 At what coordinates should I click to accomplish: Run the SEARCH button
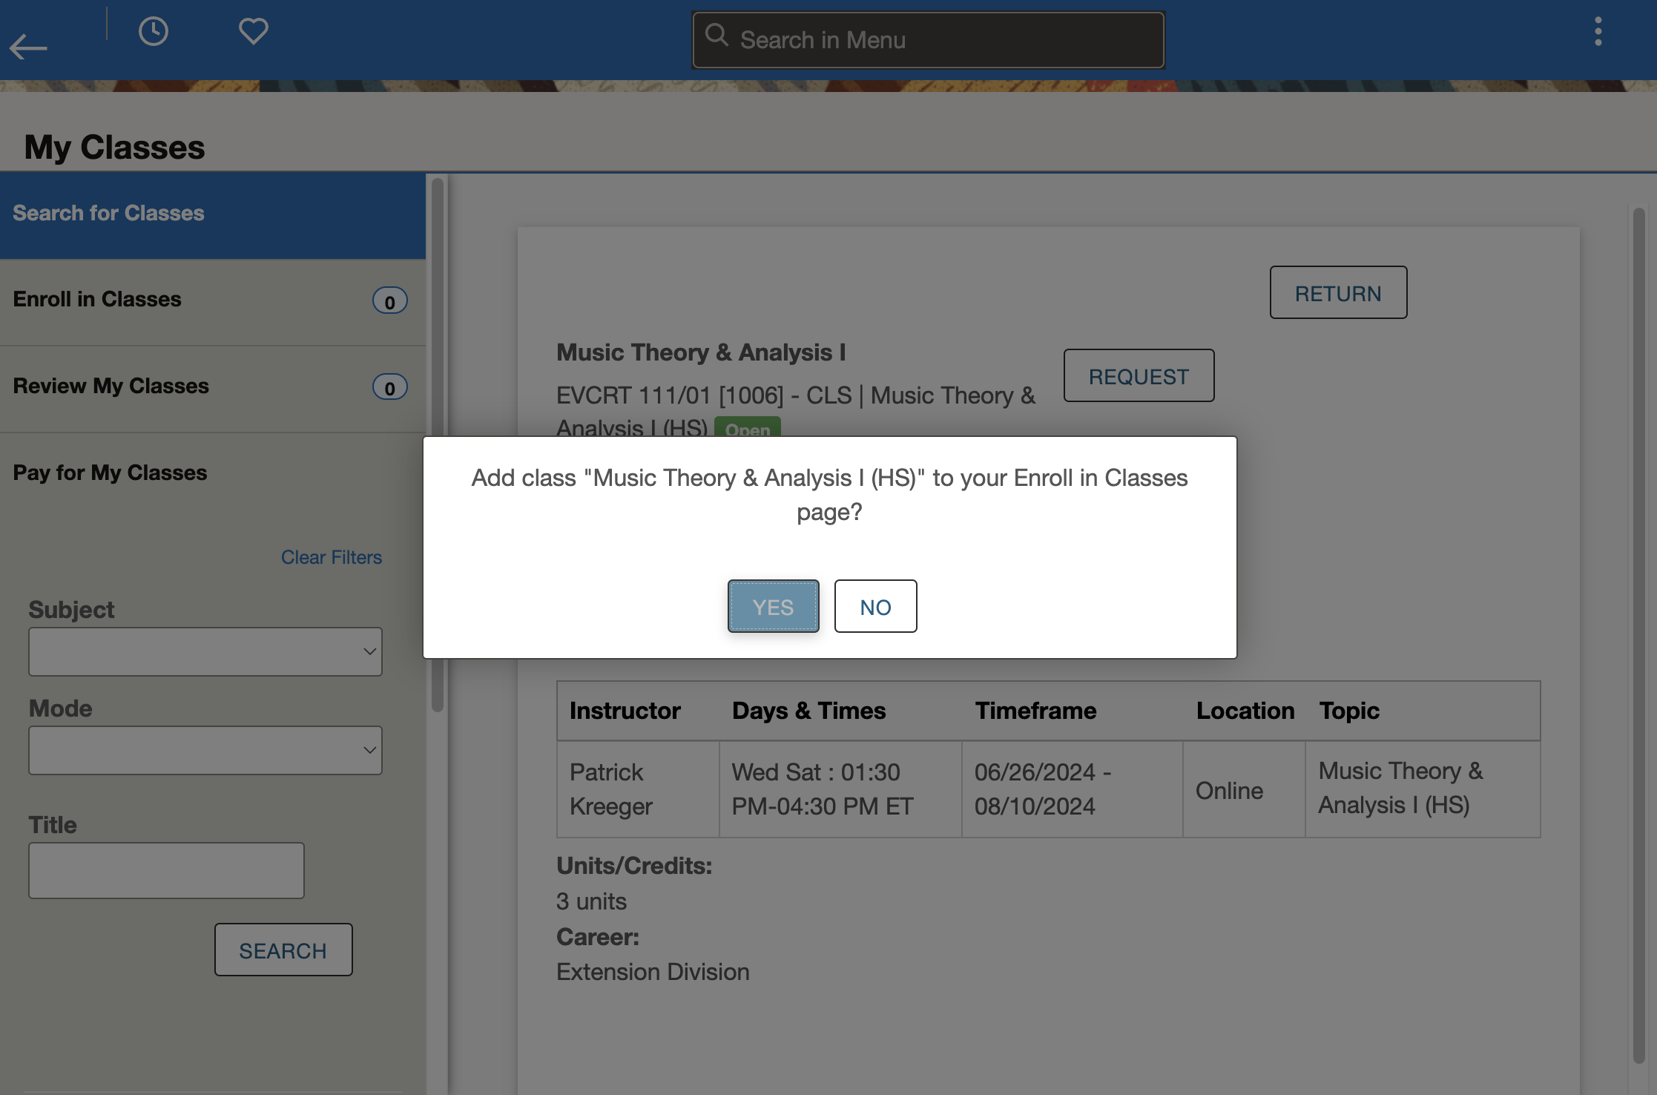[283, 950]
